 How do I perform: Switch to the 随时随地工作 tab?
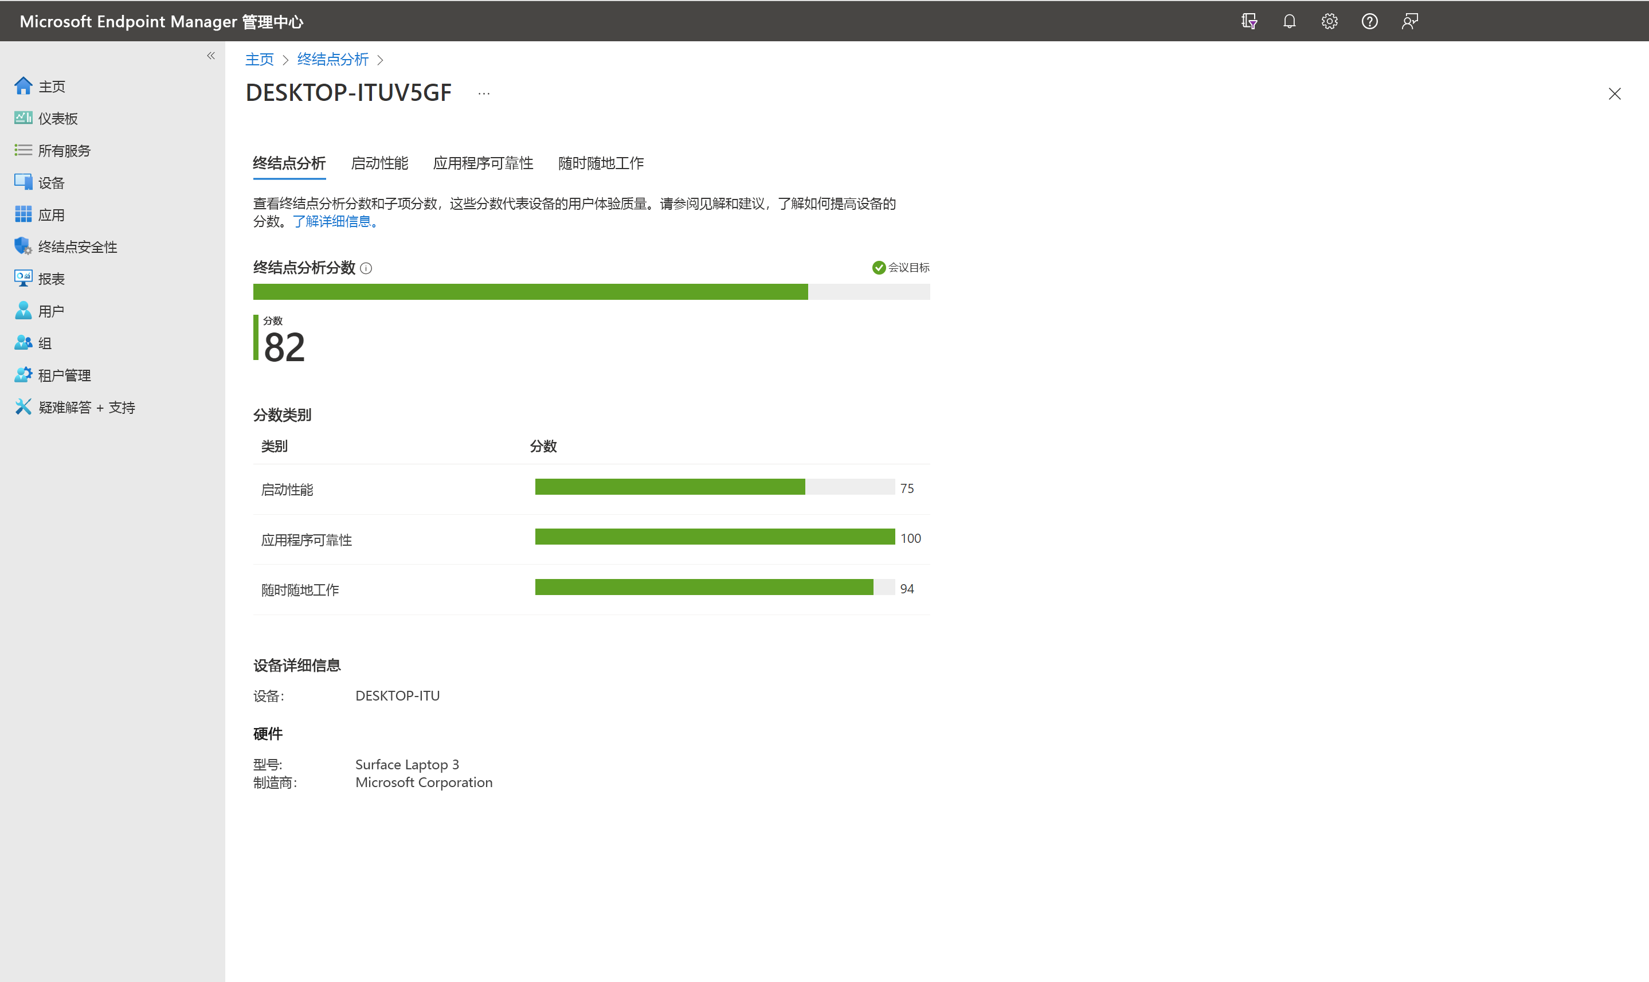[601, 163]
